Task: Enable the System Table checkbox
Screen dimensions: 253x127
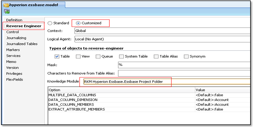Action: tap(121, 57)
